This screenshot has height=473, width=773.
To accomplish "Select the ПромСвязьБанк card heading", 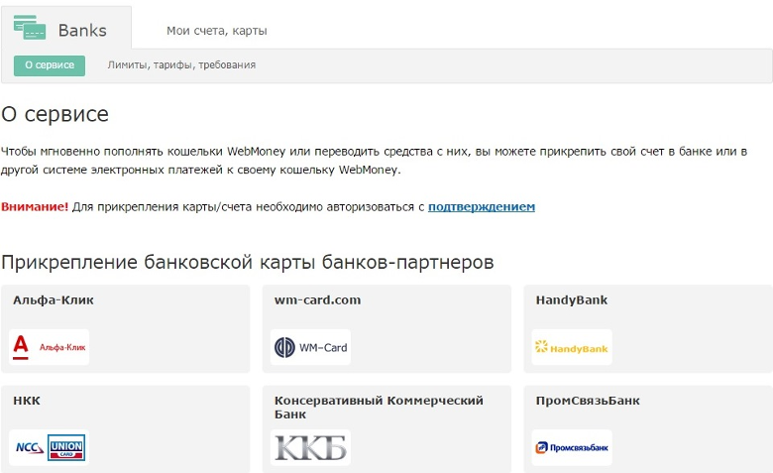I will [588, 401].
